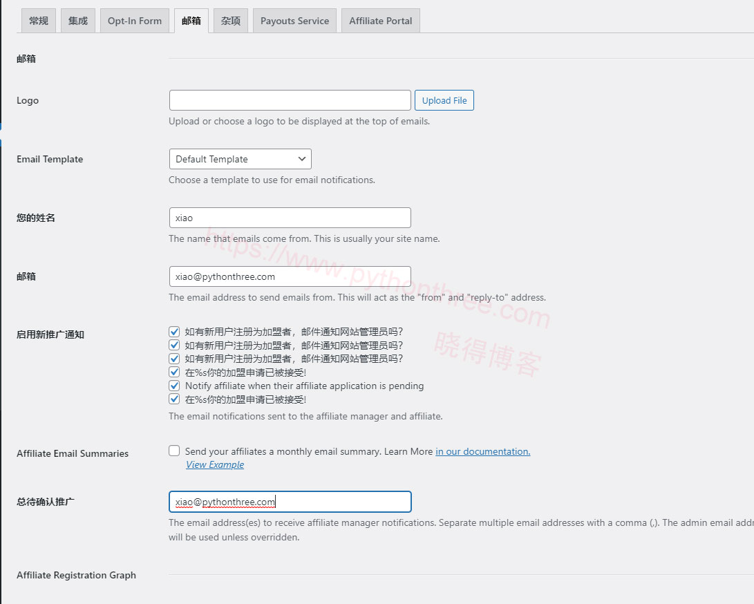
Task: Open the Email Template dropdown
Action: coord(241,159)
